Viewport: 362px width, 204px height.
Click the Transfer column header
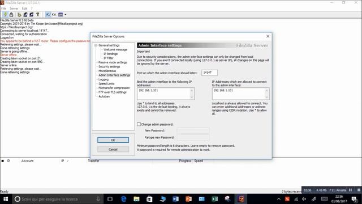93,161
